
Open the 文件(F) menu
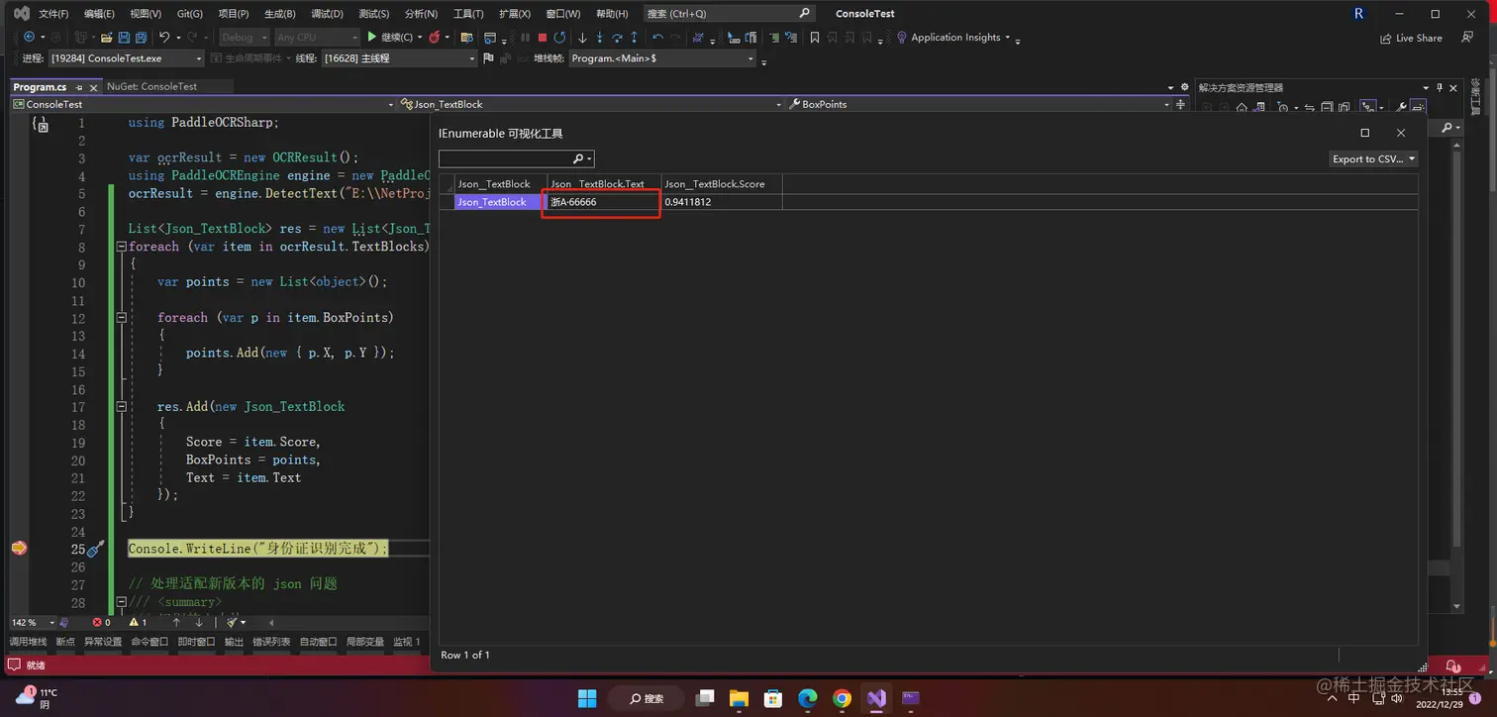pos(53,14)
